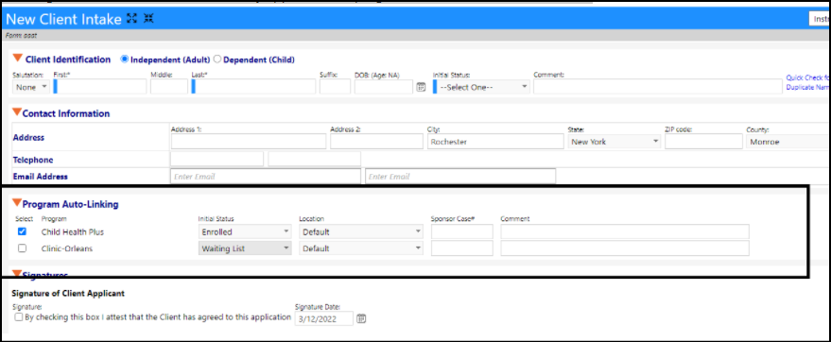Check the client attestation signature checkbox
Viewport: 831px width, 342px height.
[19, 317]
